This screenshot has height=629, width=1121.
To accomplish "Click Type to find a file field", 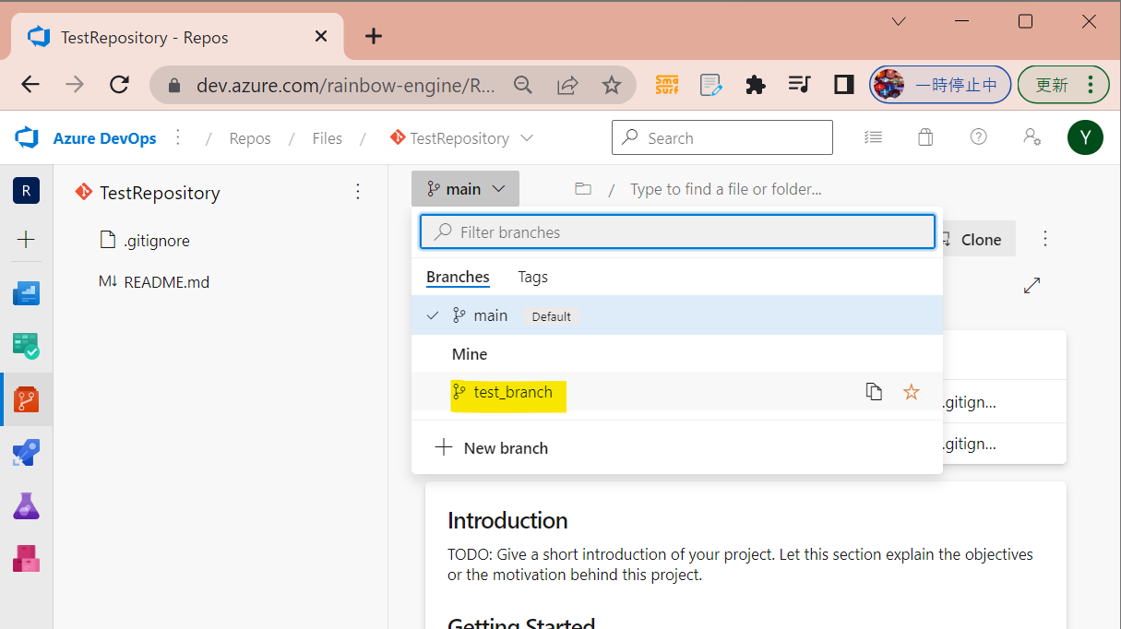I will [x=726, y=189].
